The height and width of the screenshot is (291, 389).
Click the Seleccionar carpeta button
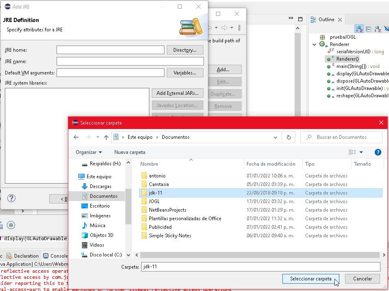click(310, 279)
